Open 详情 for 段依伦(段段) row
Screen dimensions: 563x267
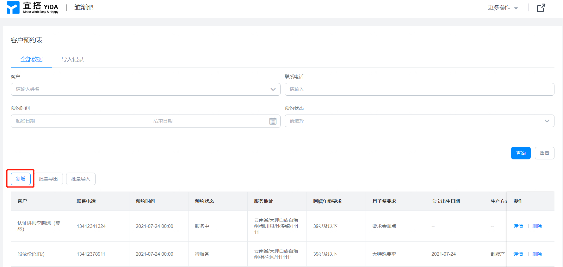[x=518, y=254]
